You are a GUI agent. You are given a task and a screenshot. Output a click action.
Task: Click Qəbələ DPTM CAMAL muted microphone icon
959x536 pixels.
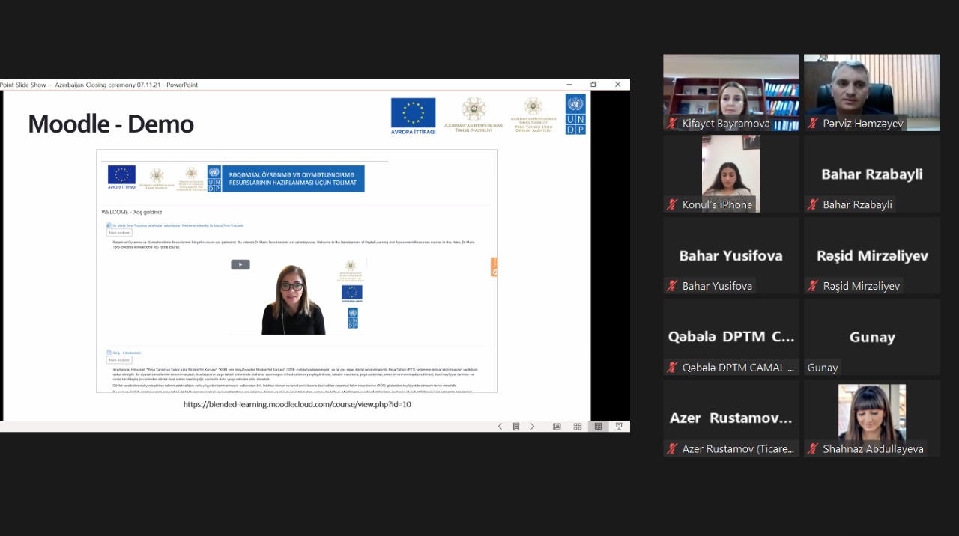673,368
